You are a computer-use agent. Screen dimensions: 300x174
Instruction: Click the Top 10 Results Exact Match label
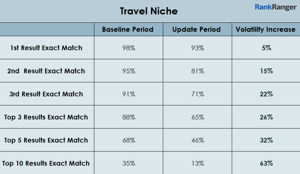point(46,163)
